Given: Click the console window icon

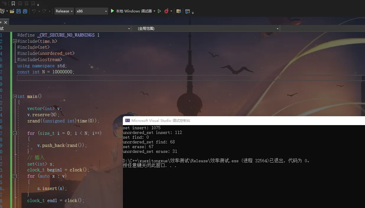Looking at the screenshot, I should tap(128, 120).
